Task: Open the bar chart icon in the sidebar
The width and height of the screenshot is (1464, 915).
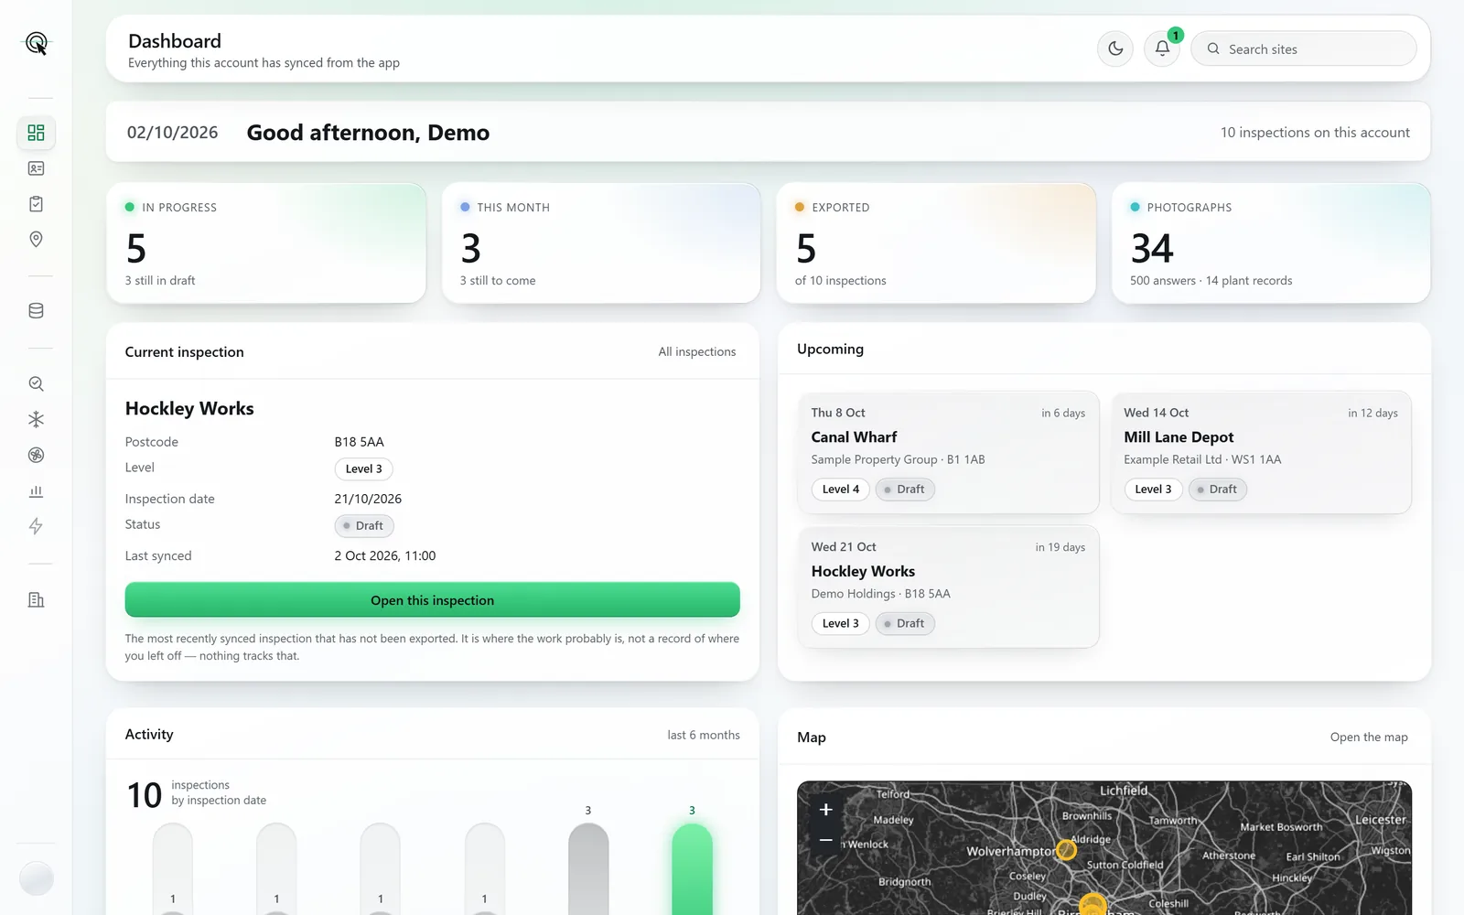Action: coord(36,490)
